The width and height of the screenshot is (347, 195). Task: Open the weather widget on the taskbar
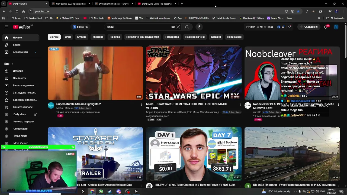point(275,191)
